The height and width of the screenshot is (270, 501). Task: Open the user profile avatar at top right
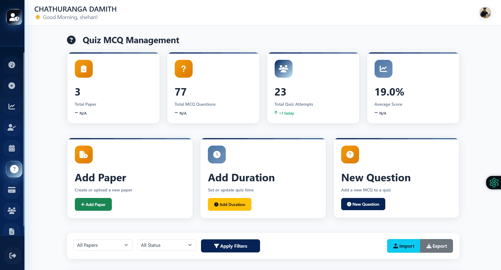point(485,13)
